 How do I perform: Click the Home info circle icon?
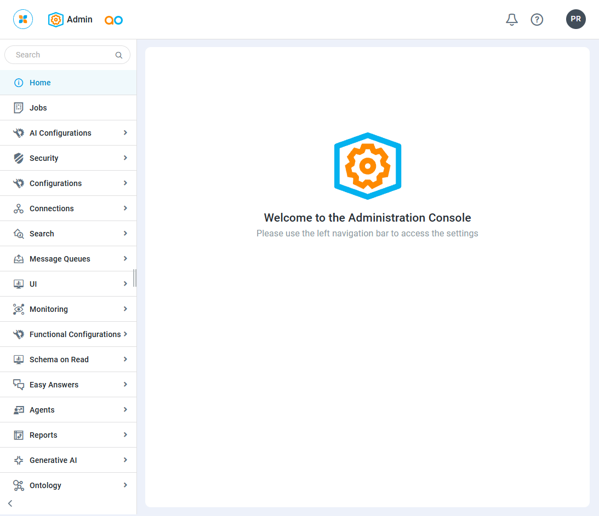click(18, 83)
